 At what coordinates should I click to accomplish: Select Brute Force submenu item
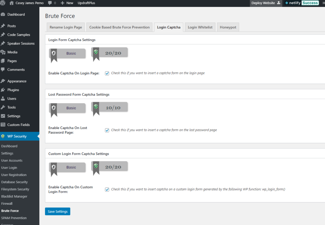(x=10, y=211)
